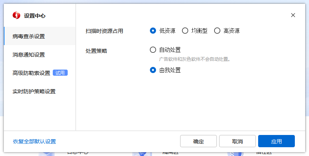Click the gray hint about 广告软件和灰色软件
The image size is (309, 156).
[x=195, y=59]
